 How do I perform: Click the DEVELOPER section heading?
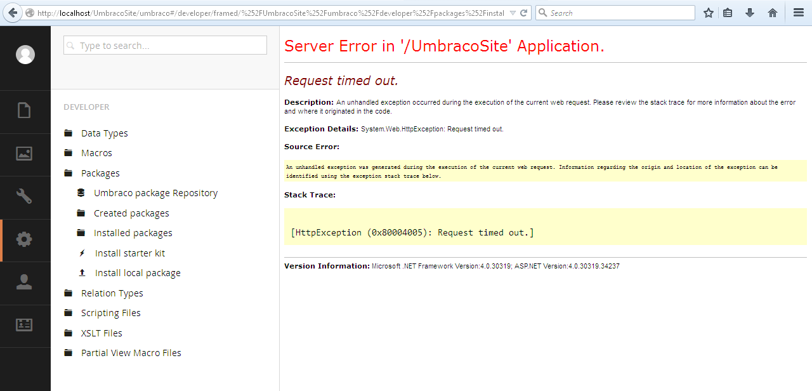86,107
